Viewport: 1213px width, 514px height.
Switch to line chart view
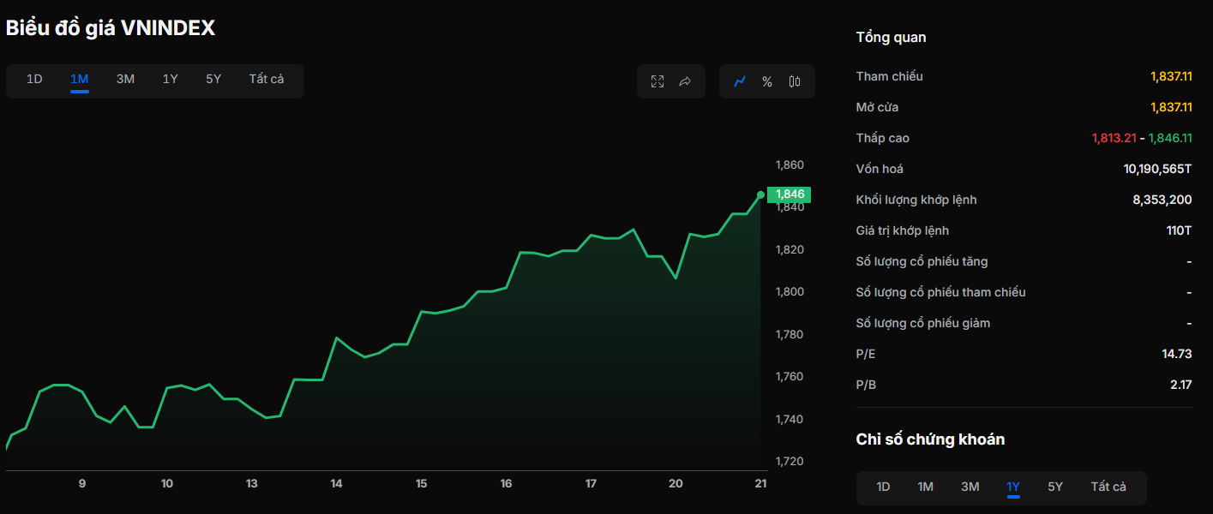click(x=740, y=81)
